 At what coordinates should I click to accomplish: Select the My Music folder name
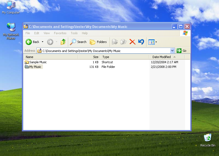(35, 67)
